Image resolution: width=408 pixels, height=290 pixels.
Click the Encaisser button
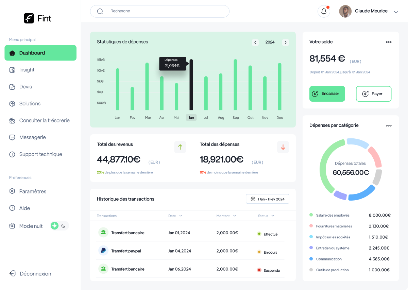[327, 93]
